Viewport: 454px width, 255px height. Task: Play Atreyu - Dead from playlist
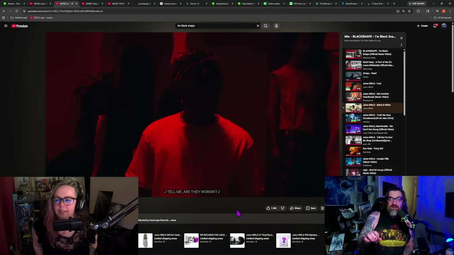(373, 75)
